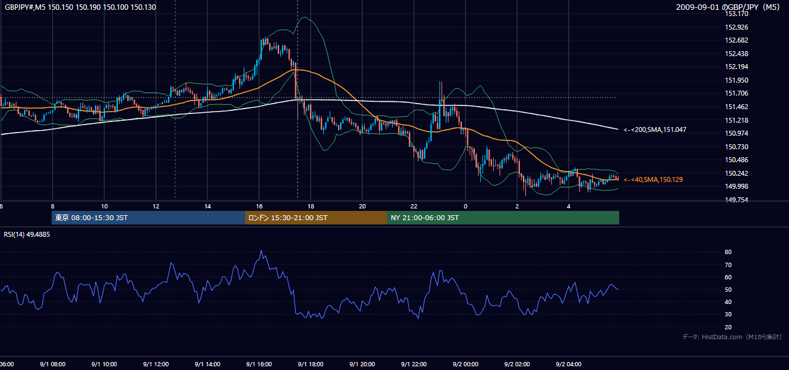Click hour tick 16 under price chart

(259, 206)
